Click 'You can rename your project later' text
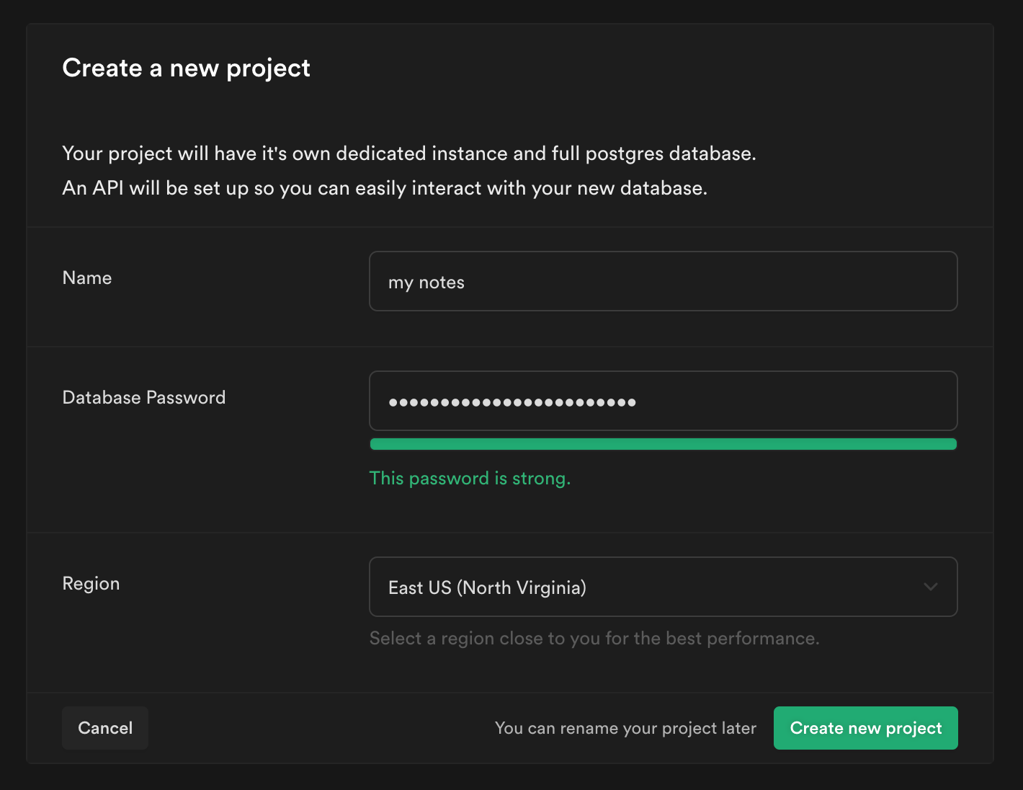This screenshot has height=790, width=1023. [625, 728]
